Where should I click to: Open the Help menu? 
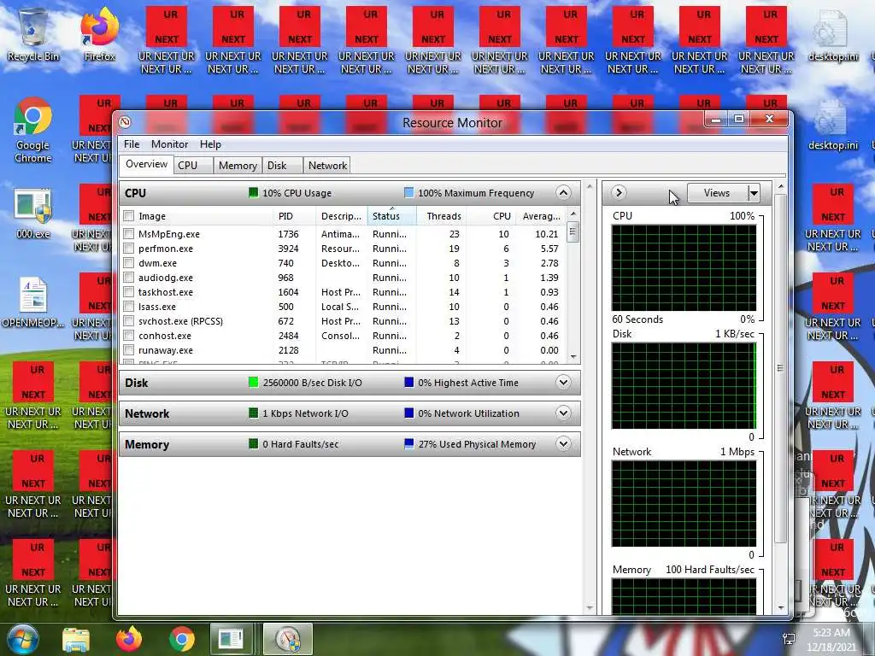click(210, 143)
